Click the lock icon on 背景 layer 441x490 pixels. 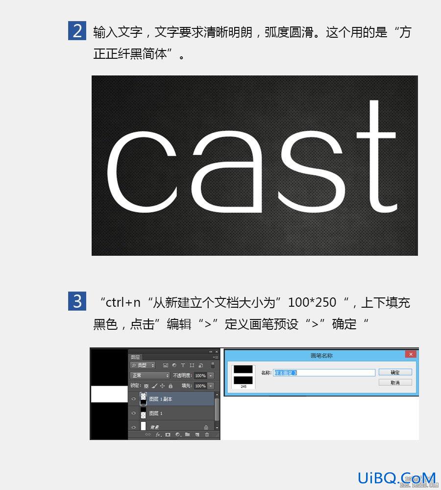(x=206, y=427)
